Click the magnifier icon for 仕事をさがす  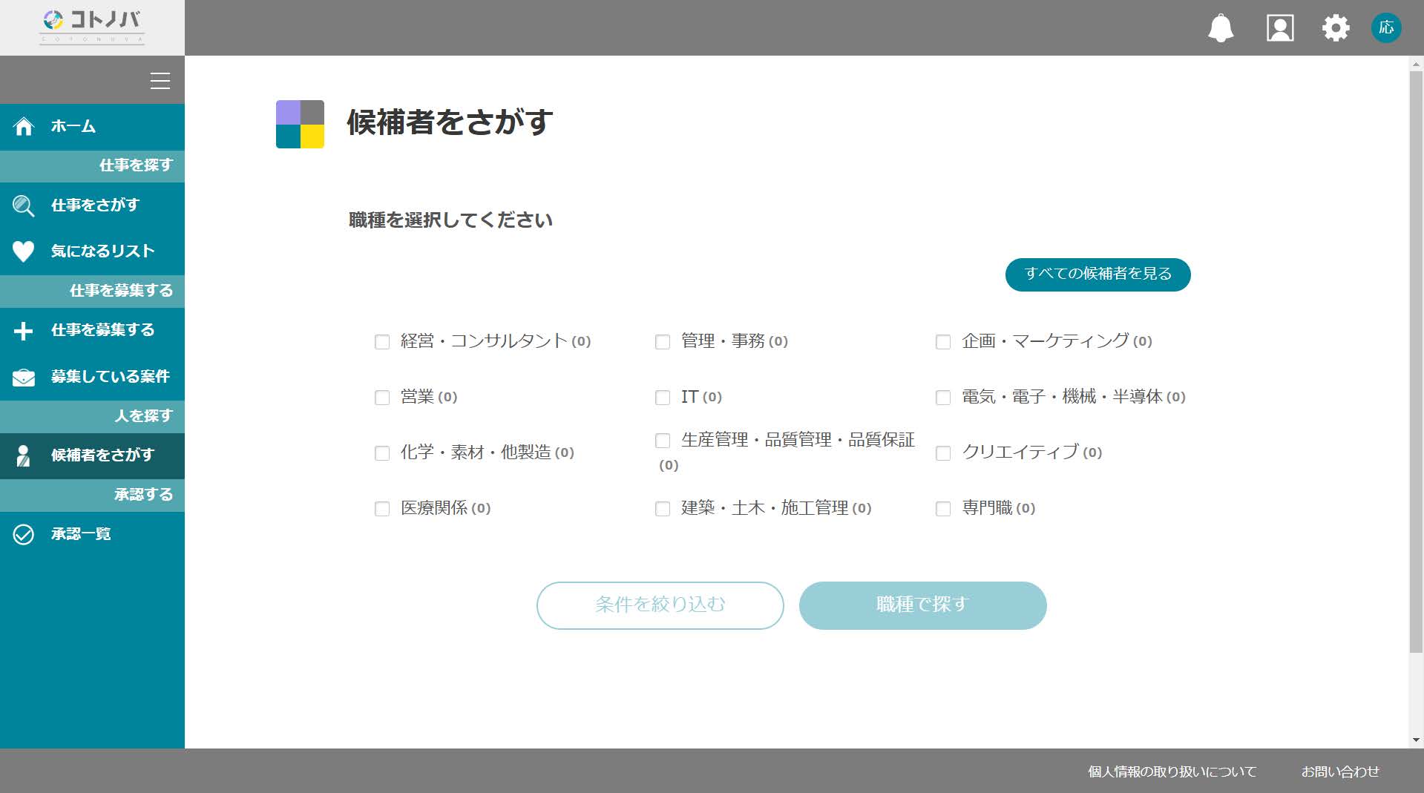[24, 205]
